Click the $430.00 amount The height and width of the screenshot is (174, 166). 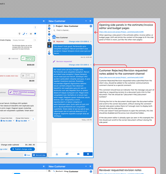31,65
